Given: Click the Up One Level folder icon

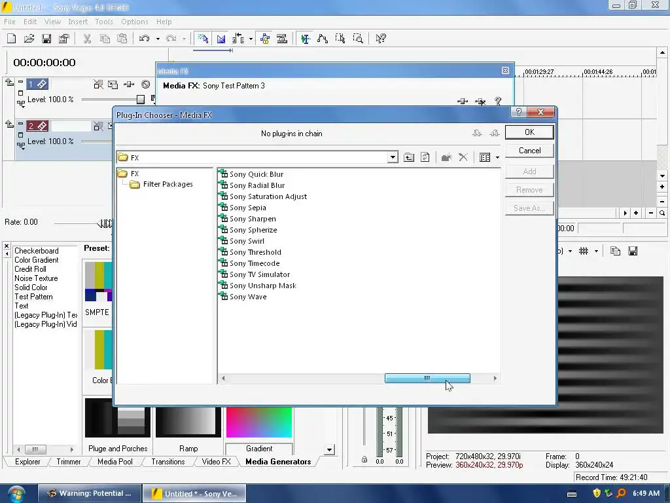Looking at the screenshot, I should [409, 157].
